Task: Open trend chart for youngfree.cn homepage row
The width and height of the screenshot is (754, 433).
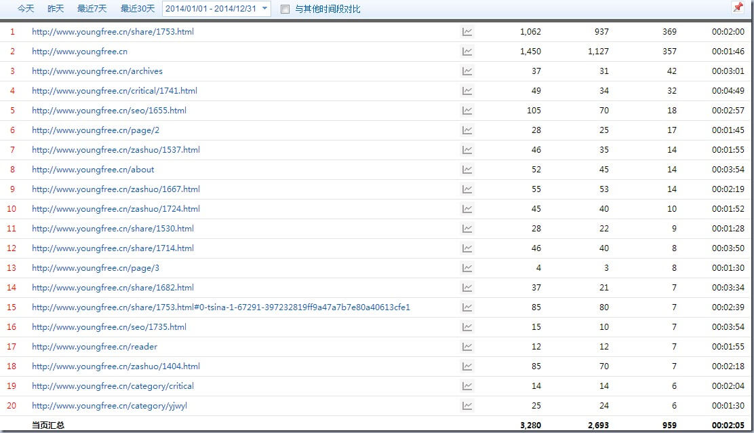Action: coord(467,52)
